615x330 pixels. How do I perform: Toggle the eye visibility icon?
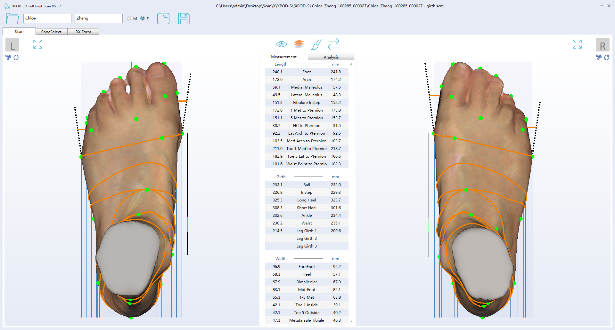point(281,44)
